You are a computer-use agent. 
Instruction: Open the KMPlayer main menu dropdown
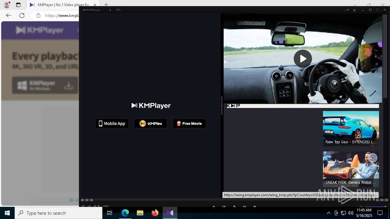93,10
